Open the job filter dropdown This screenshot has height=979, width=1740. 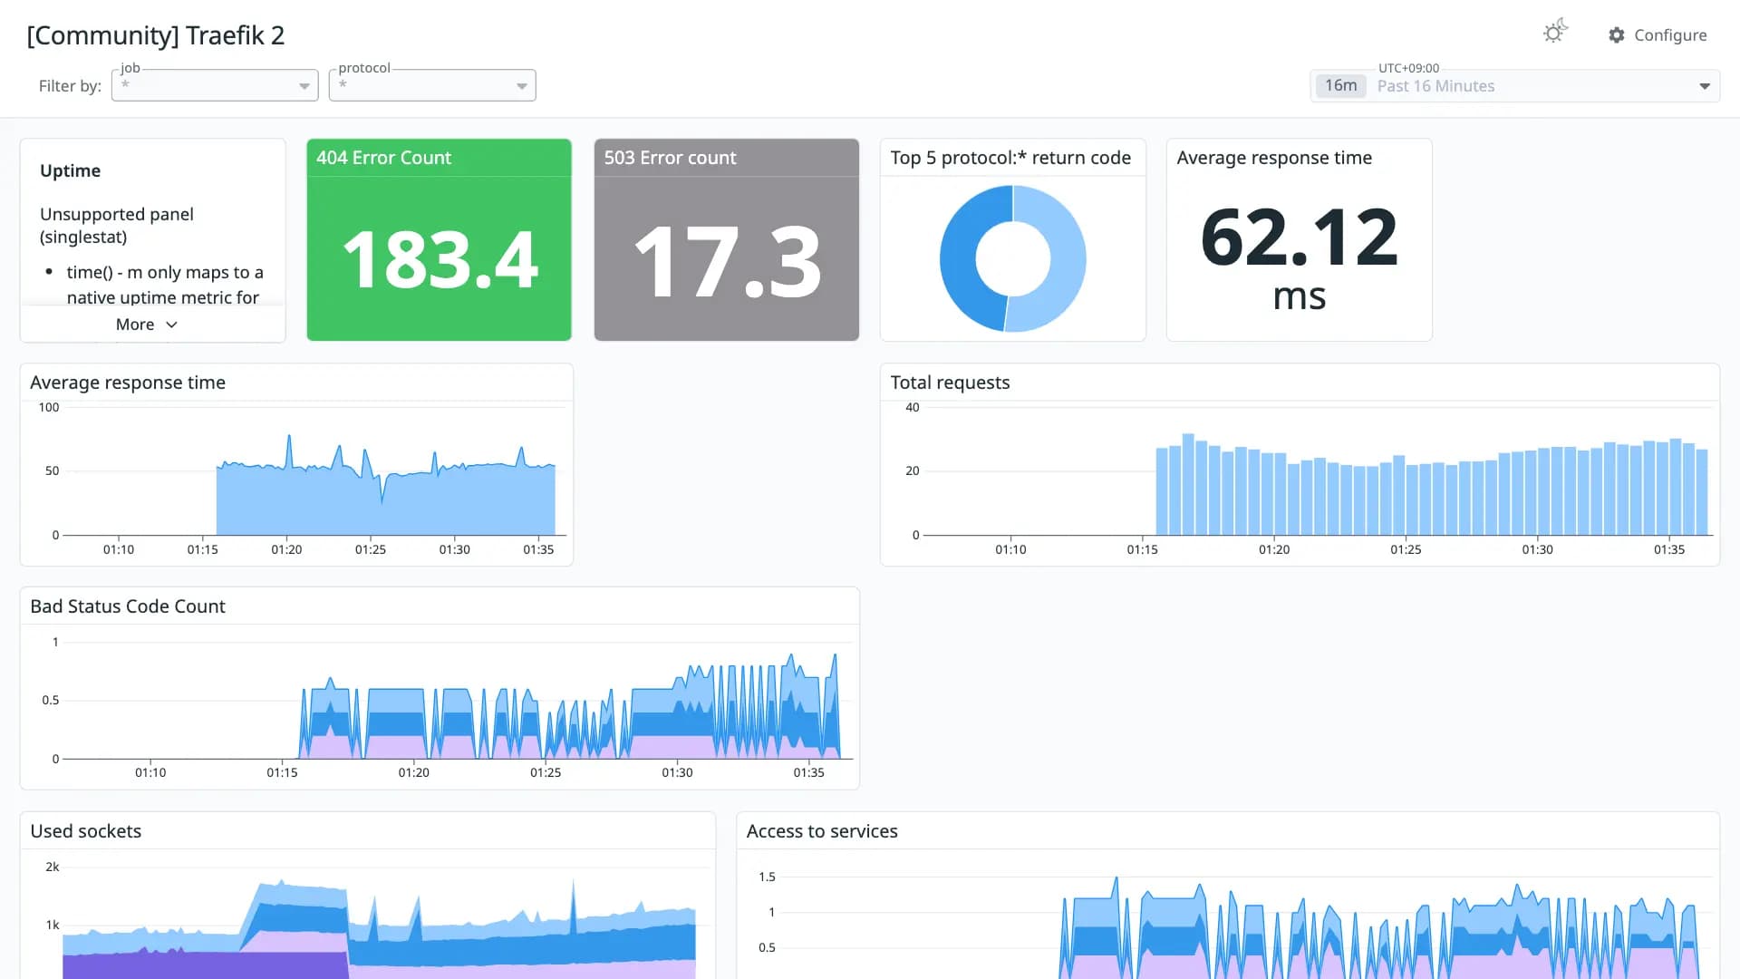coord(215,85)
